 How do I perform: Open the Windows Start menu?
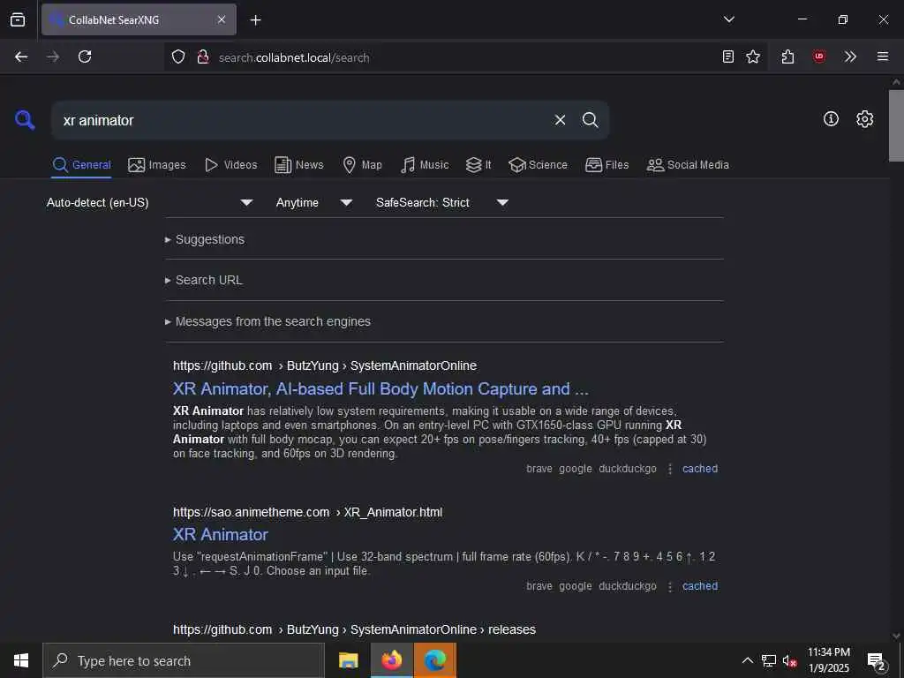(21, 660)
